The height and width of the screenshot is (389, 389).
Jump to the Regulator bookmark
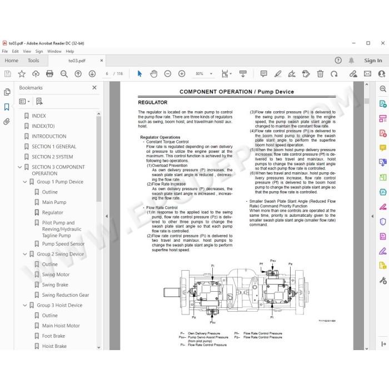(53, 213)
